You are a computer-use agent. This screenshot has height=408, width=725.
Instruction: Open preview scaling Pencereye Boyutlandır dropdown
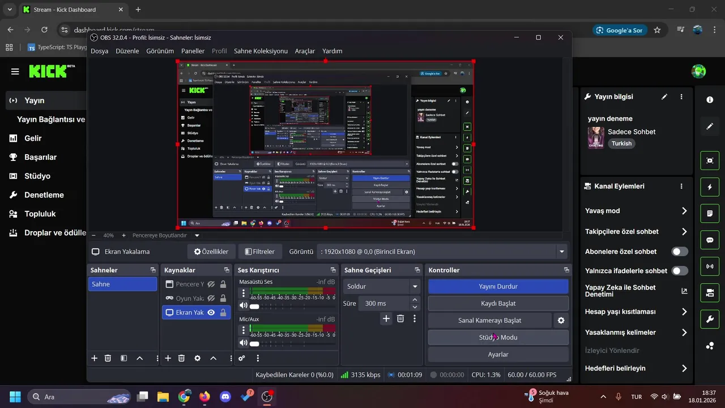[x=197, y=235]
